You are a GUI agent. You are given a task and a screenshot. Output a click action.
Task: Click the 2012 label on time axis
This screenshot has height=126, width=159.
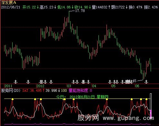click(x=40, y=86)
